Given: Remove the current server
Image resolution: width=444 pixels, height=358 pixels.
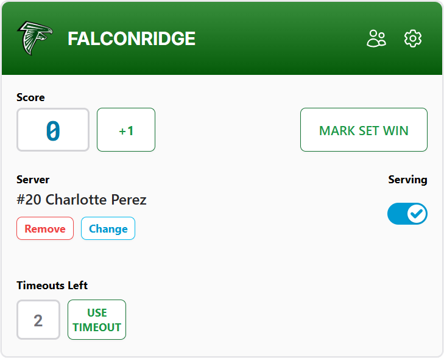Looking at the screenshot, I should [45, 228].
